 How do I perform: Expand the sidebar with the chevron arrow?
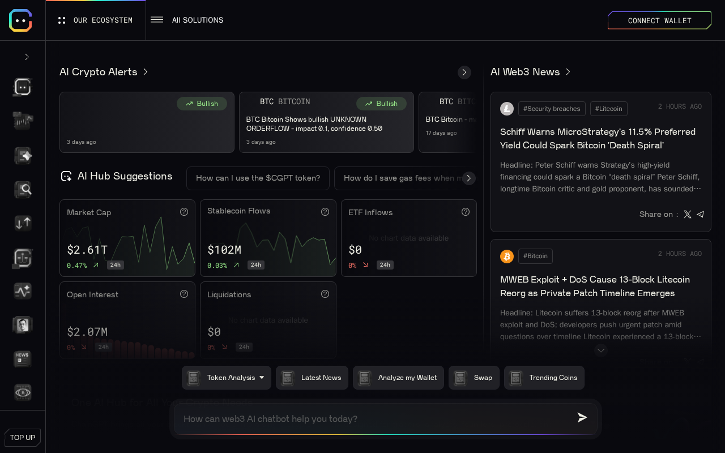[x=27, y=57]
